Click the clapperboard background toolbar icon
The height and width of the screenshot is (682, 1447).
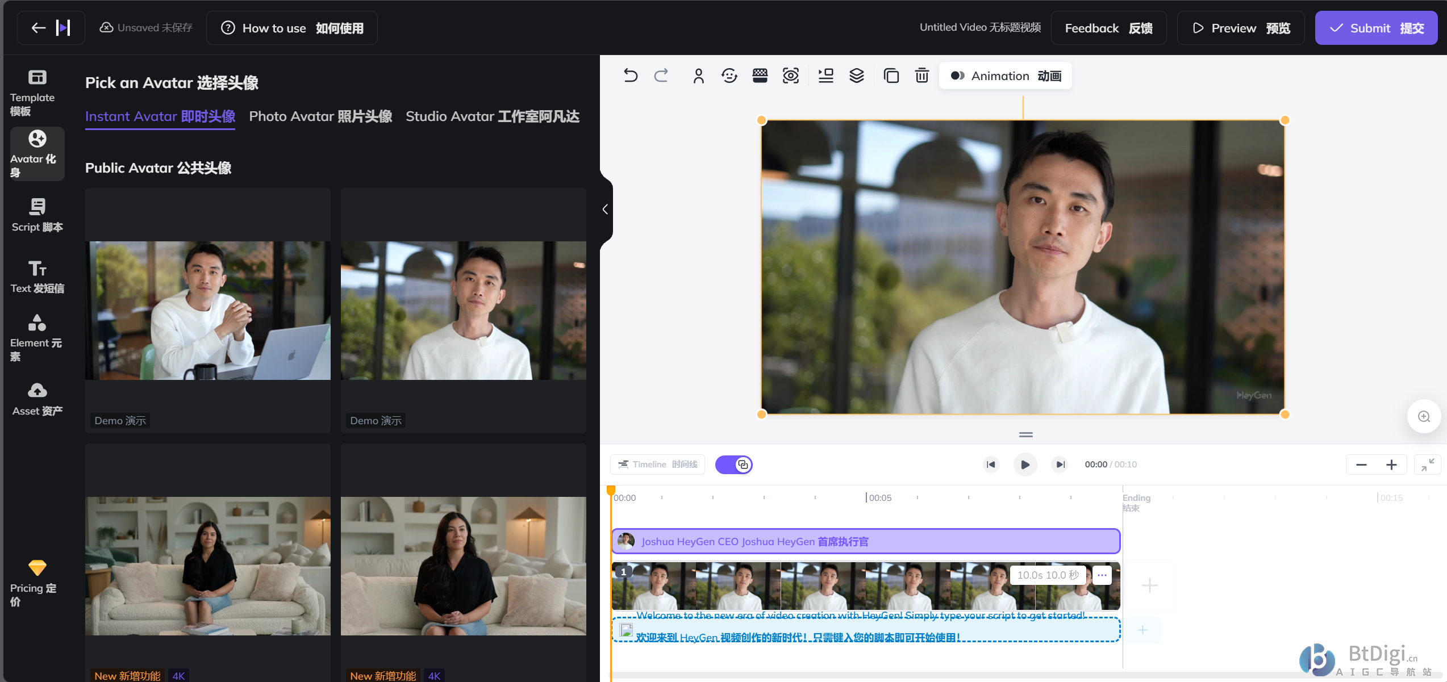tap(760, 76)
